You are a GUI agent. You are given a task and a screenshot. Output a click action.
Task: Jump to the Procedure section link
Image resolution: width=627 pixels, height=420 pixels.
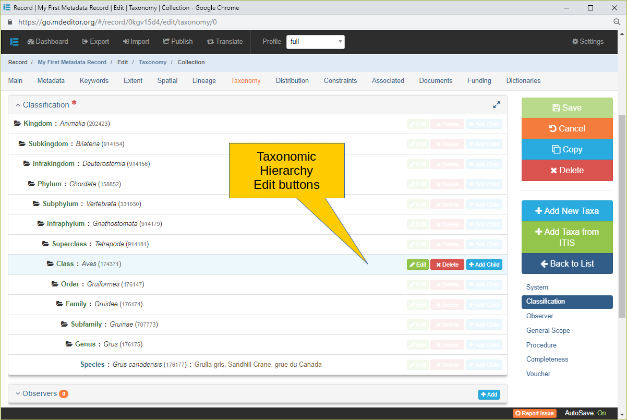click(541, 345)
